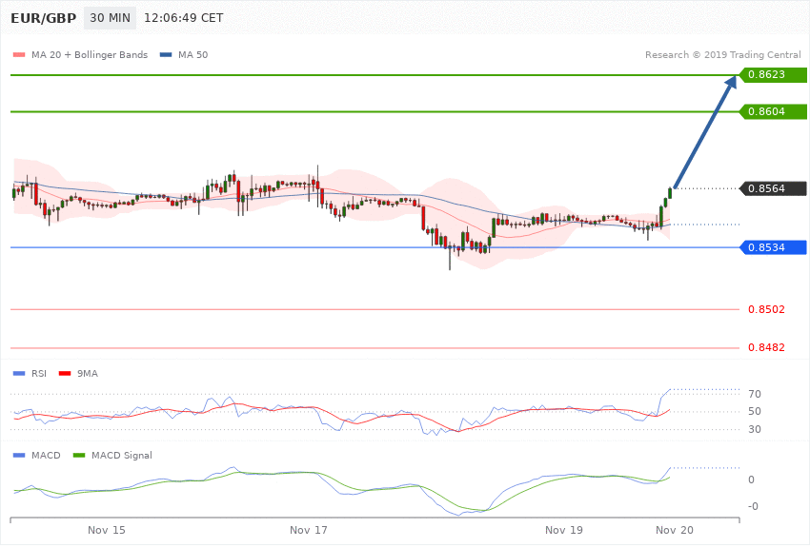Click the 12:06:49 CET timestamp

183,18
